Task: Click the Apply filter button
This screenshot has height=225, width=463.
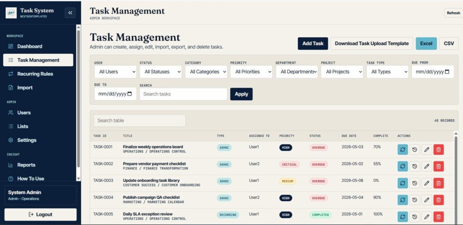Action: (241, 94)
